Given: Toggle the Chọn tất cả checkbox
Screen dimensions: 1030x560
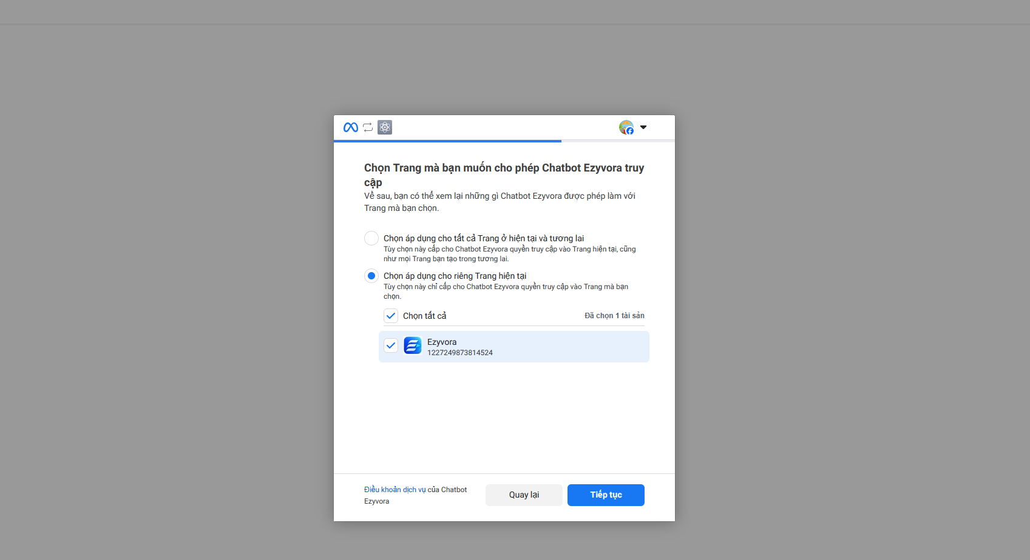Looking at the screenshot, I should [391, 316].
